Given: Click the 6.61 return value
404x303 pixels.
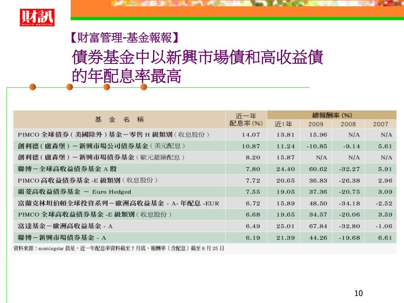Looking at the screenshot, I should [385, 238].
